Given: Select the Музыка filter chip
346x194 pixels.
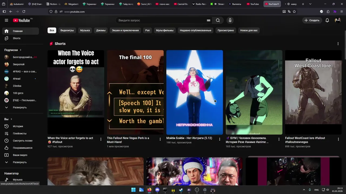Looking at the screenshot, I should click(85, 30).
